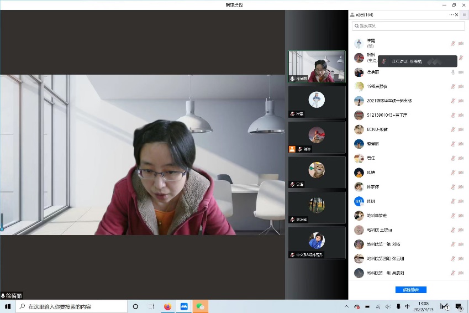Click the Windows taskbar search box

pyautogui.click(x=72, y=306)
